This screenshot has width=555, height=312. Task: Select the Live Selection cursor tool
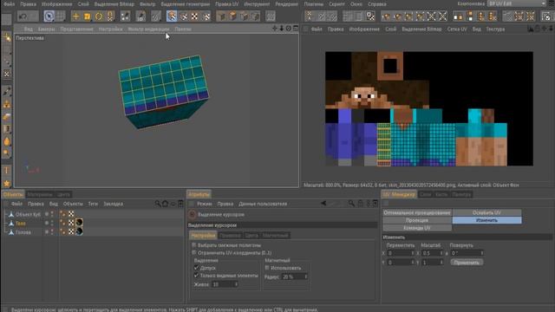coord(49,16)
